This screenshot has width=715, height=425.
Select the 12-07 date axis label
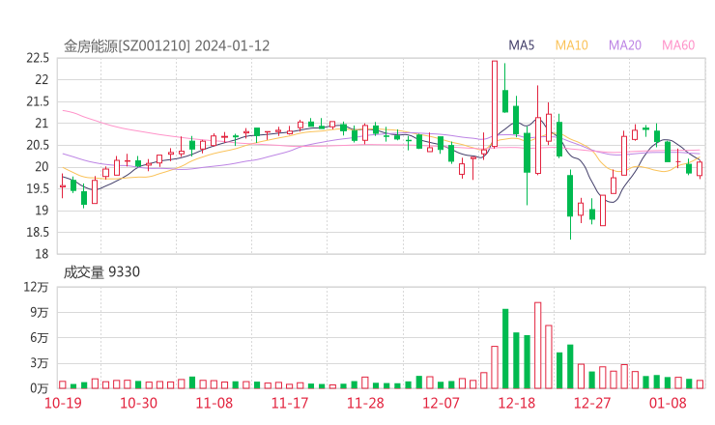tap(441, 403)
